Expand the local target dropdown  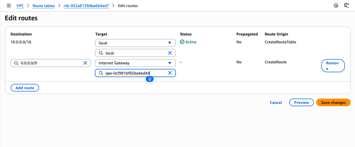pyautogui.click(x=170, y=43)
